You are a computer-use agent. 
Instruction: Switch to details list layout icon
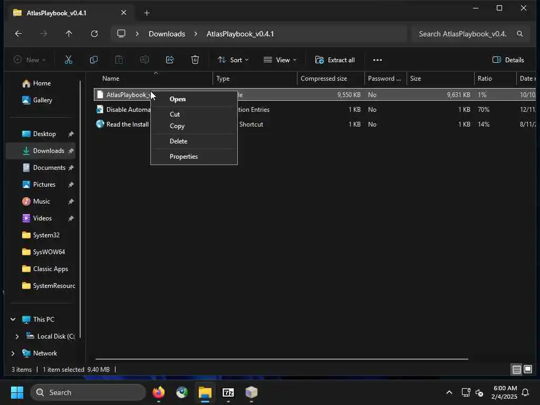point(517,370)
